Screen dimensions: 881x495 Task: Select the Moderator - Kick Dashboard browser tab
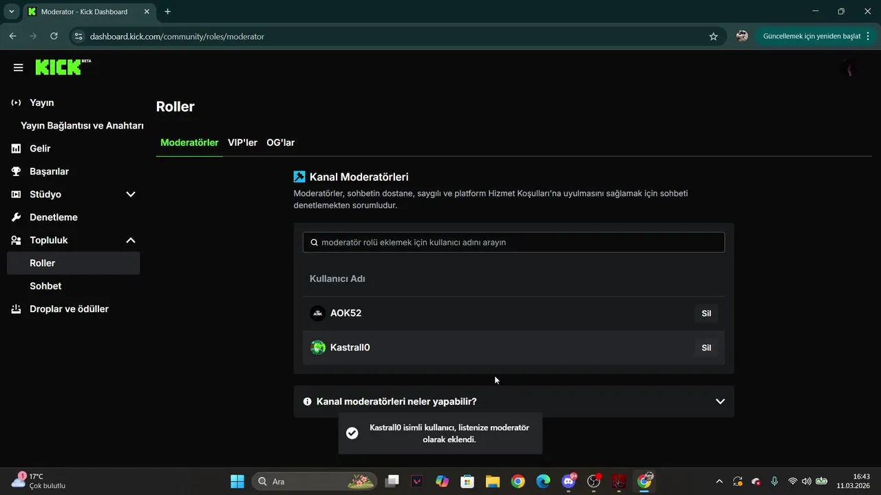89,12
